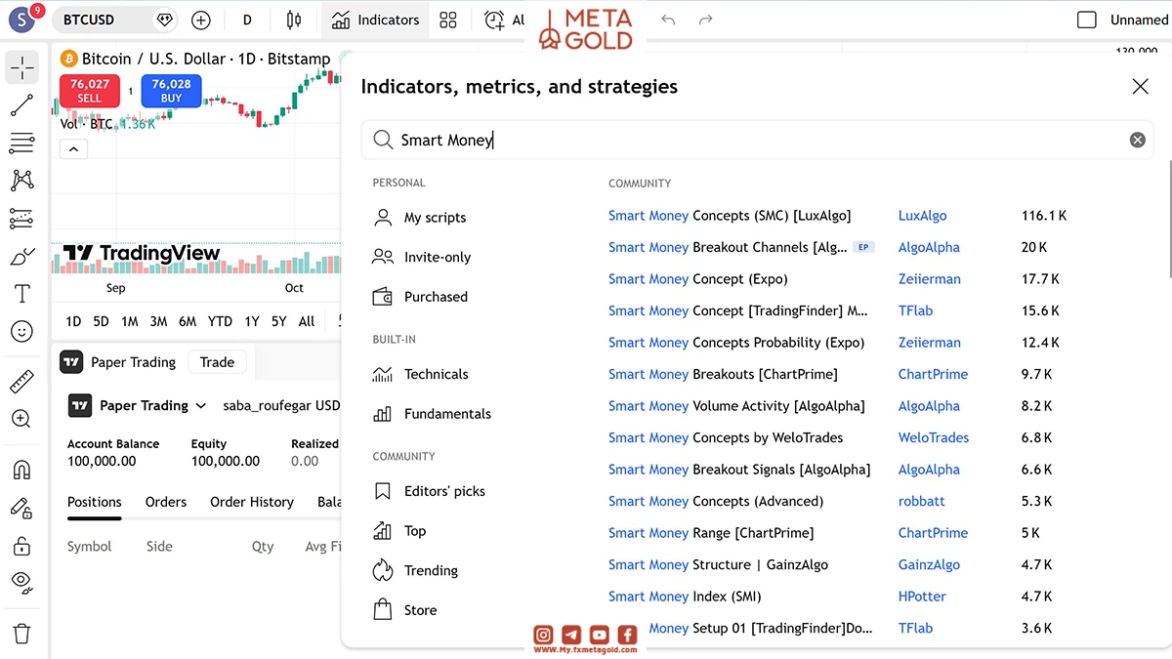Collapse the chart legend chevron under Vol
Viewport: 1172px width, 659px height.
[x=74, y=149]
